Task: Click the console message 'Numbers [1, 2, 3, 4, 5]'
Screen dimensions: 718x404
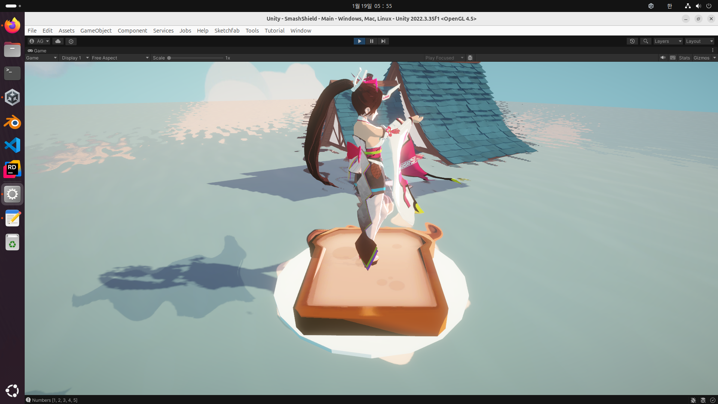Action: click(55, 400)
